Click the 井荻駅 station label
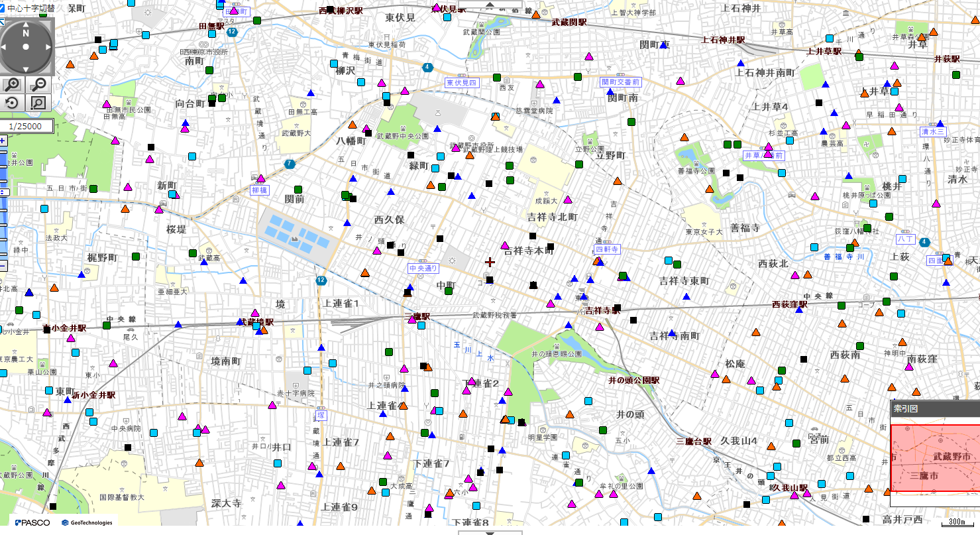This screenshot has width=980, height=535. (x=947, y=59)
